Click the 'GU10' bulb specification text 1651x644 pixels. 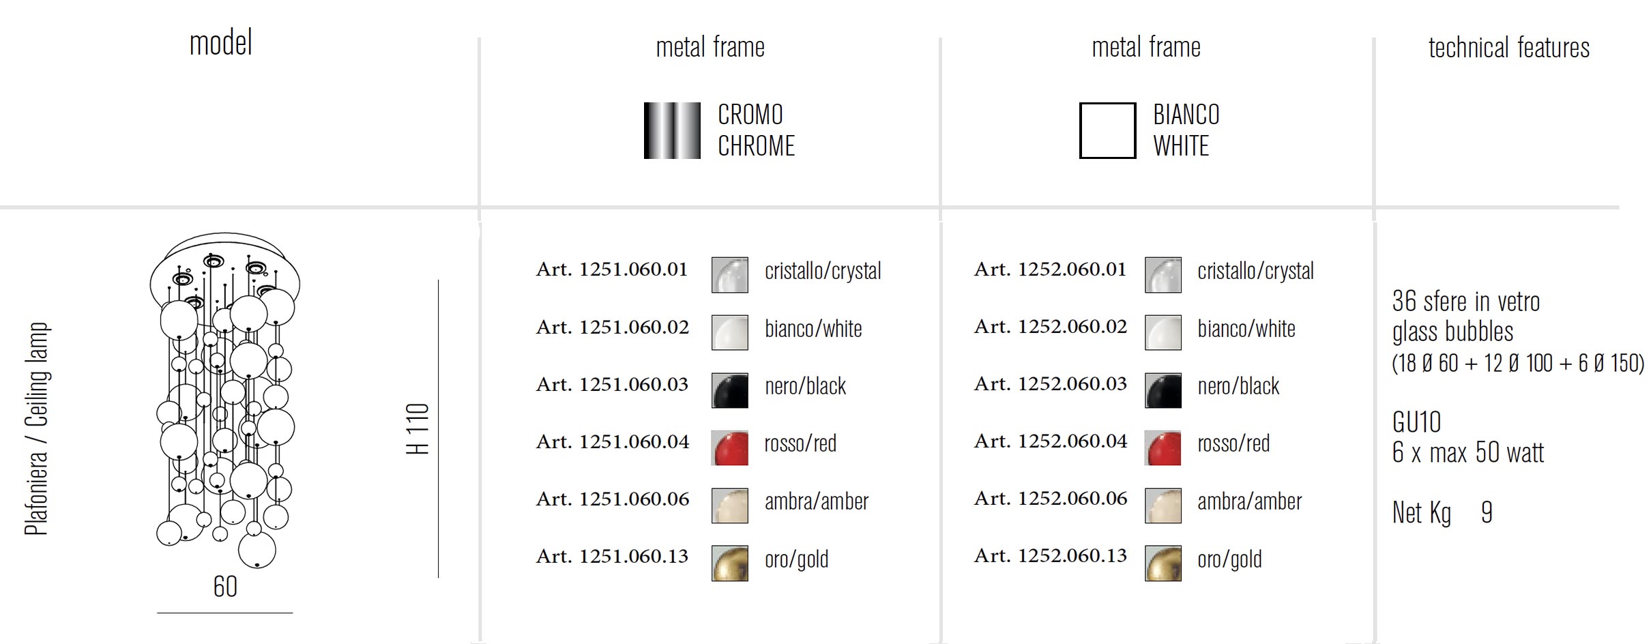tap(1416, 422)
